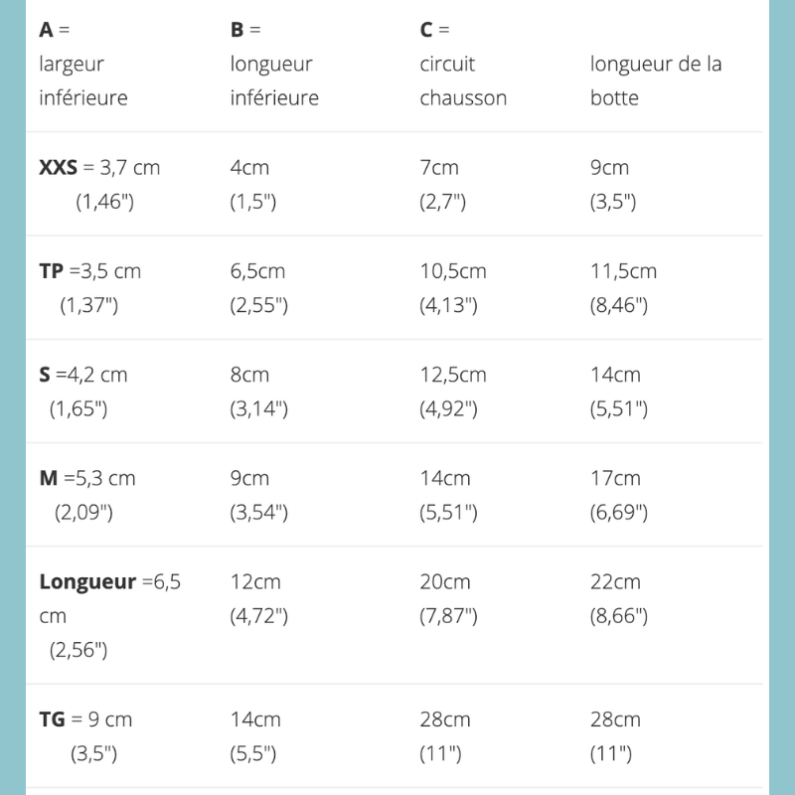Click the 6,5cm cell in TP row
Screen dimensions: 795x795
(258, 271)
